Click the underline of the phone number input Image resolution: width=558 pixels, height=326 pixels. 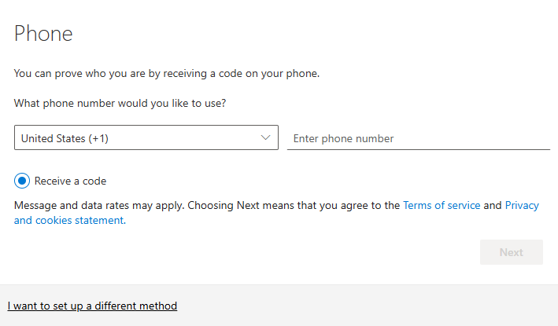(x=419, y=149)
